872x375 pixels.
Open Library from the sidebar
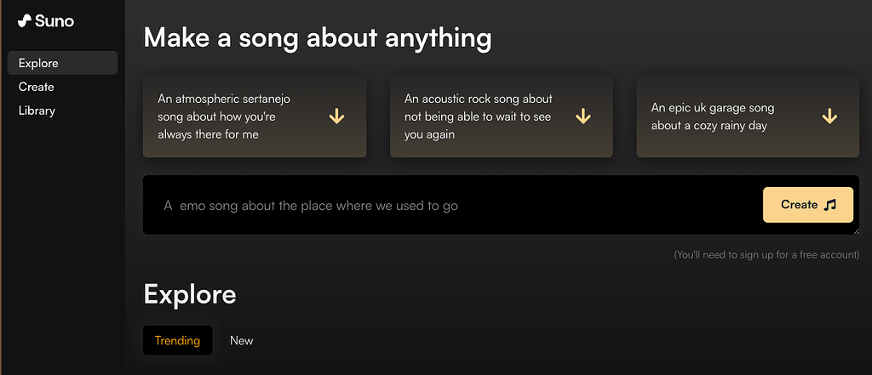37,111
